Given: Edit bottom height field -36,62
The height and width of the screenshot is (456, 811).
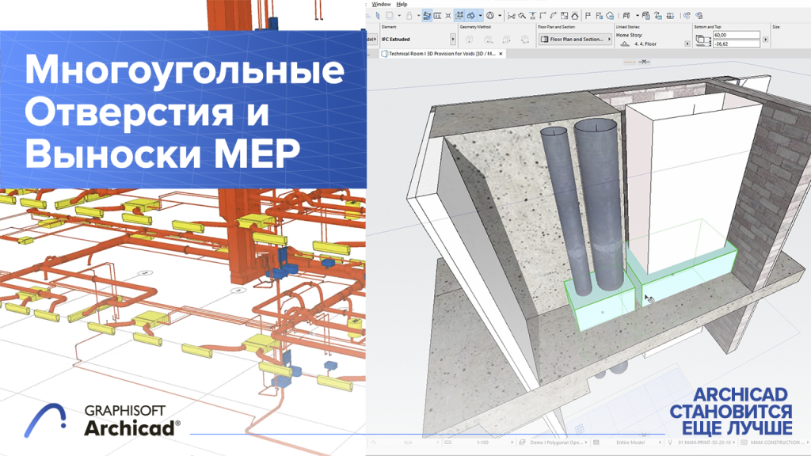Looking at the screenshot, I should 736,44.
